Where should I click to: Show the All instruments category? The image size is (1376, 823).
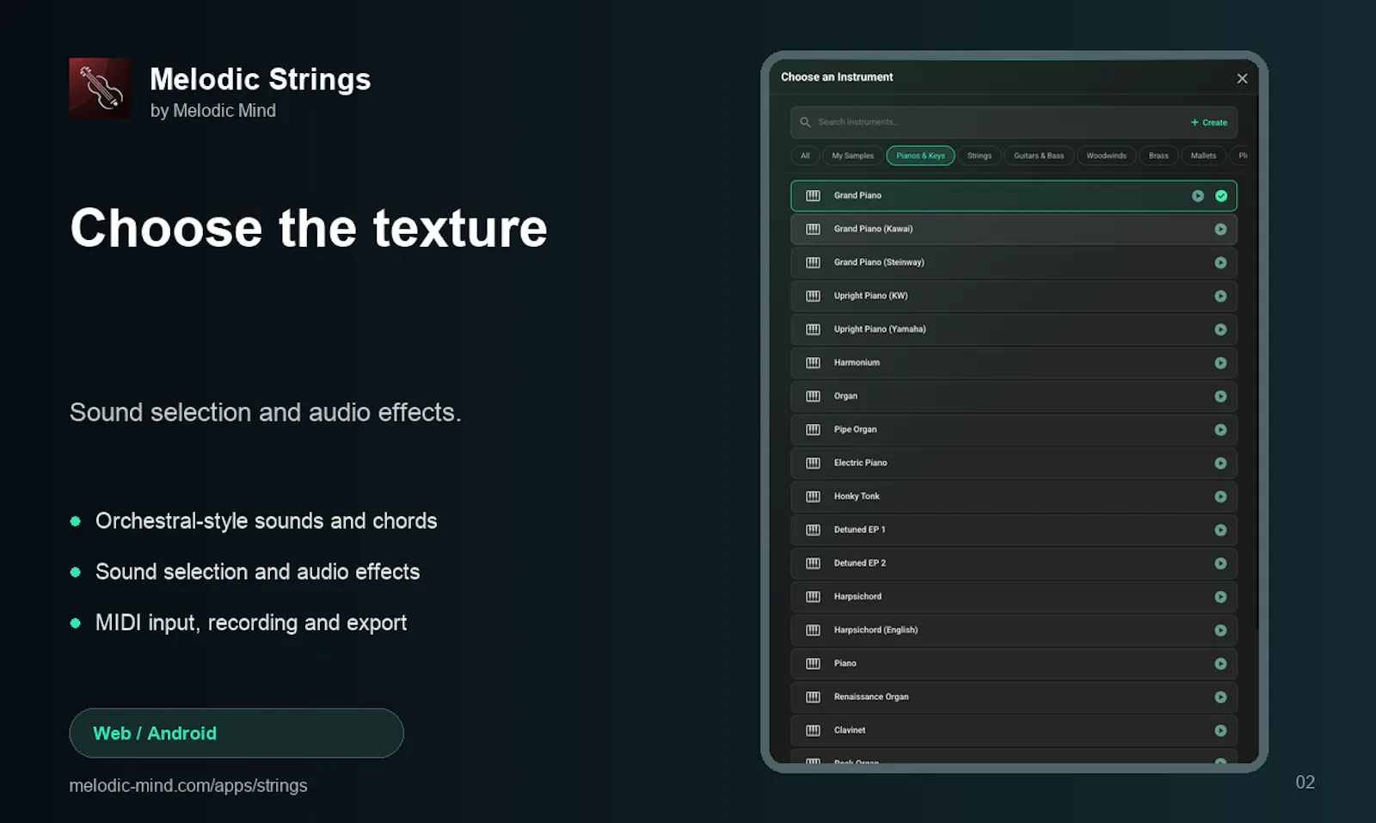click(x=805, y=156)
